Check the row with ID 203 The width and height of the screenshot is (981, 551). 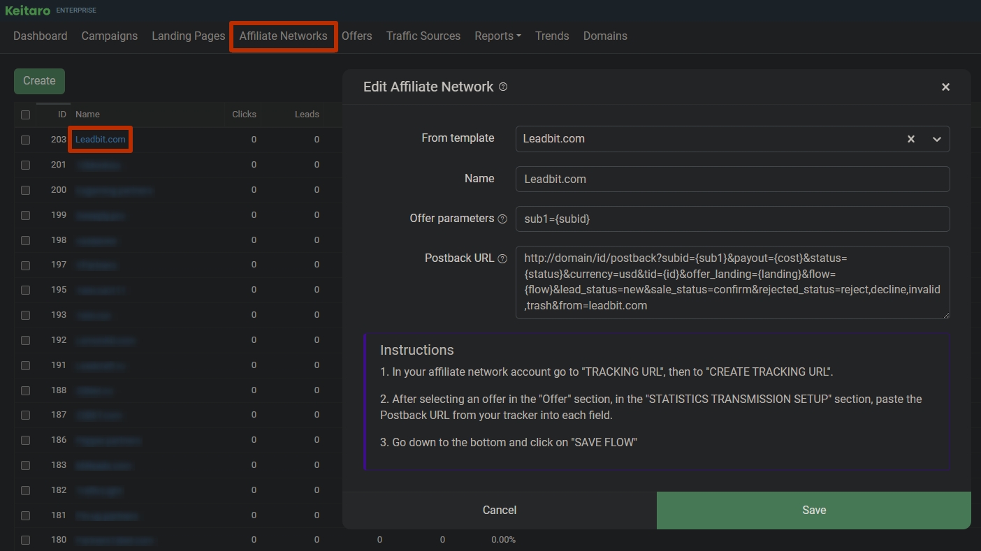pyautogui.click(x=26, y=140)
